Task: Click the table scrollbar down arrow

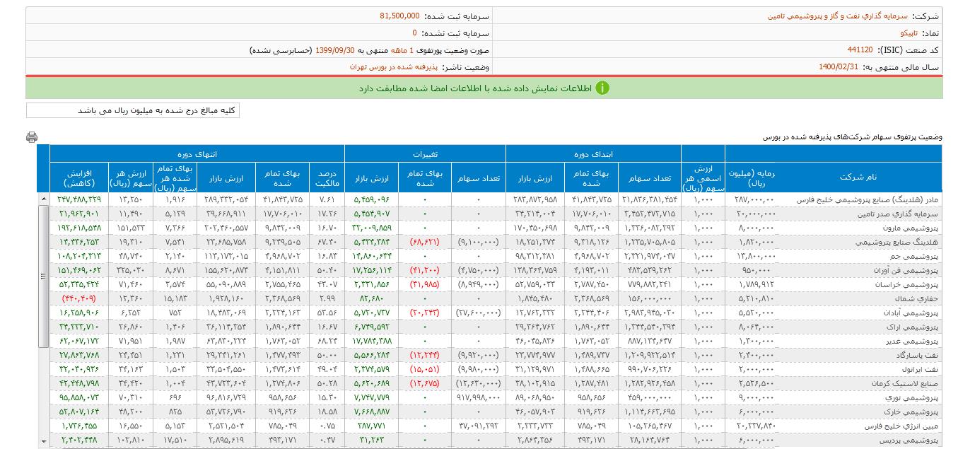Action: click(x=43, y=441)
